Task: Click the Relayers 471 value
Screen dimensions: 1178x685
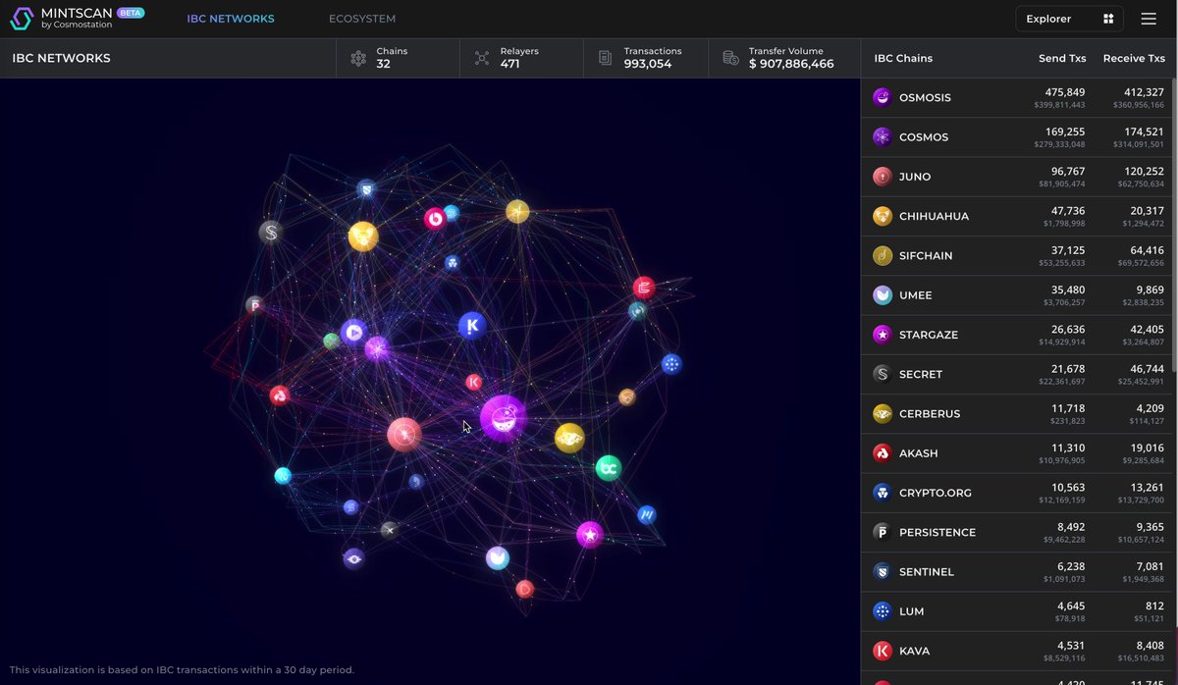Action: click(x=509, y=64)
